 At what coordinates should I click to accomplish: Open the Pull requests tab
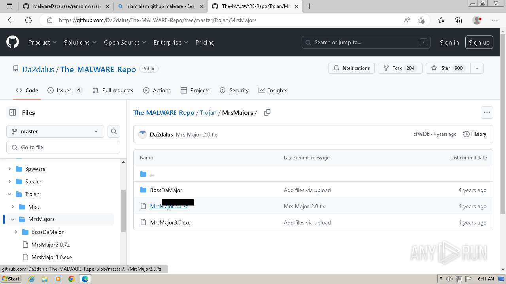point(113,90)
